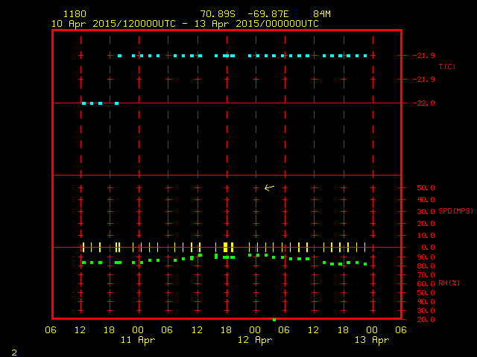
Task: Select the 13 Apr label below the axis
Action: [371, 340]
